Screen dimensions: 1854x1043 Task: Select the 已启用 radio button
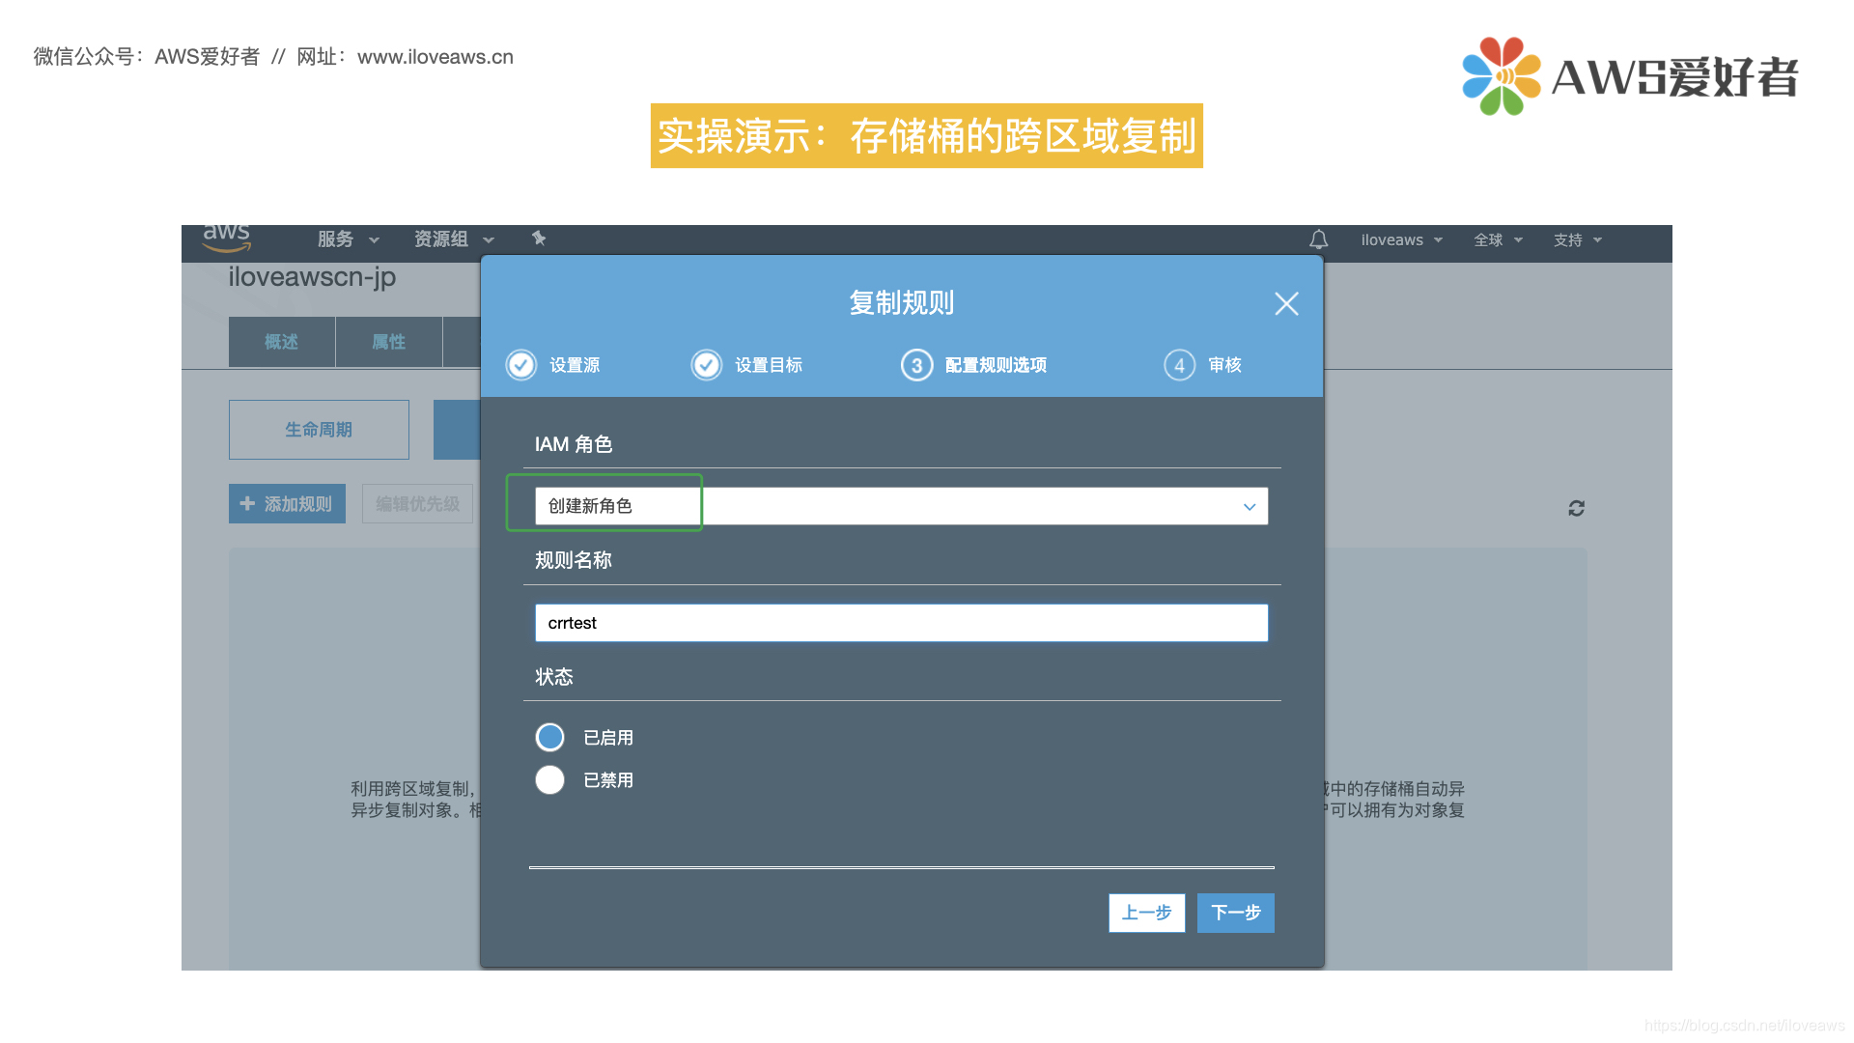[x=550, y=738]
